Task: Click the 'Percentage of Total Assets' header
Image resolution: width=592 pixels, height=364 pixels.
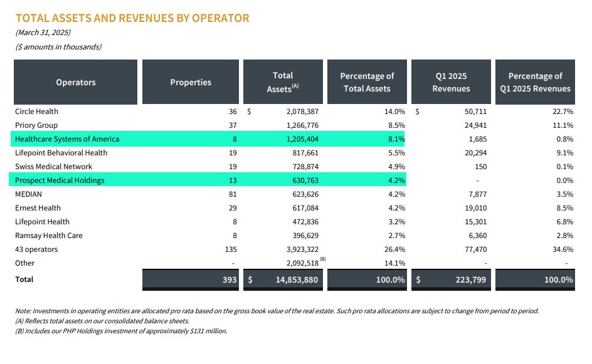Action: [x=367, y=82]
